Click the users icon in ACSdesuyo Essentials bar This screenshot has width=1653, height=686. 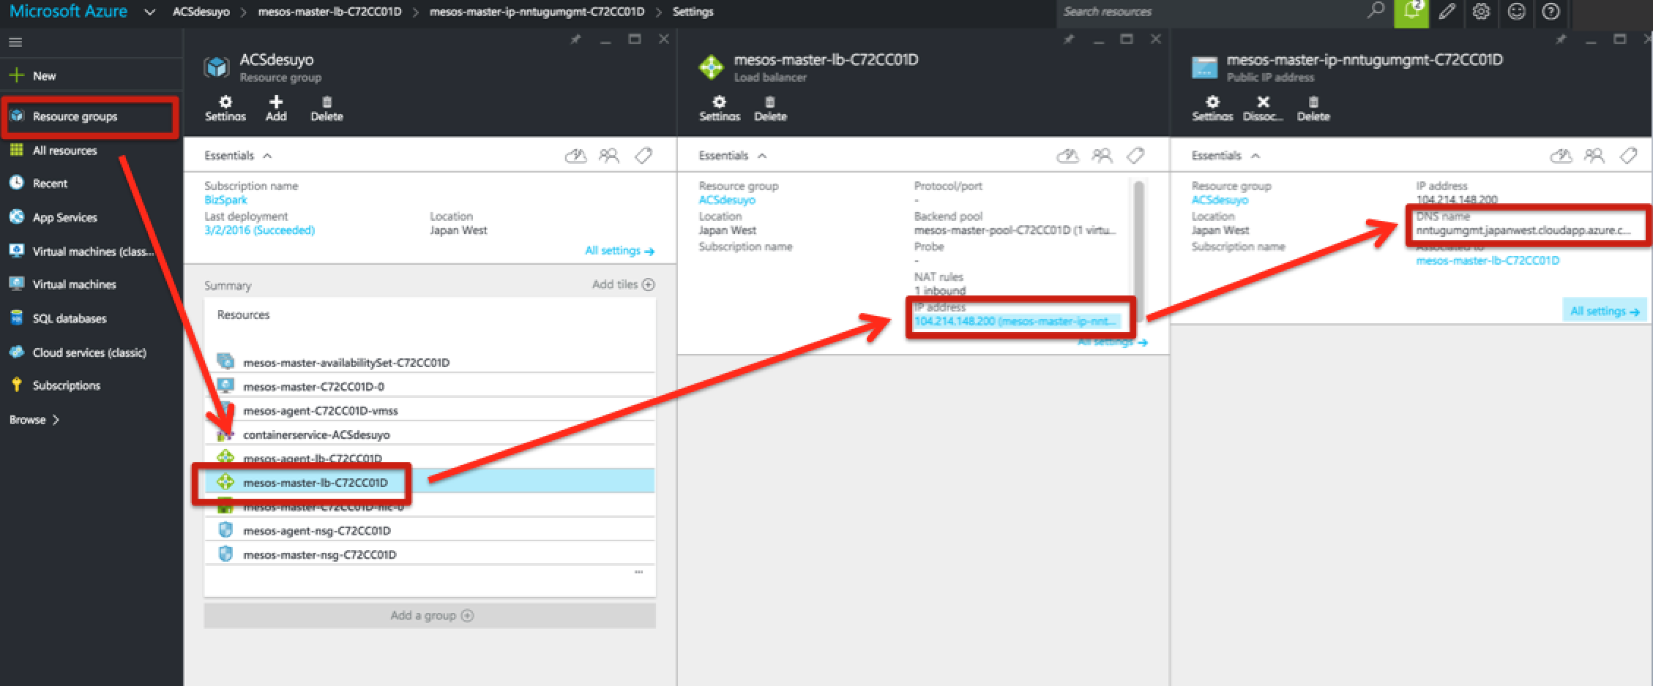pos(609,156)
